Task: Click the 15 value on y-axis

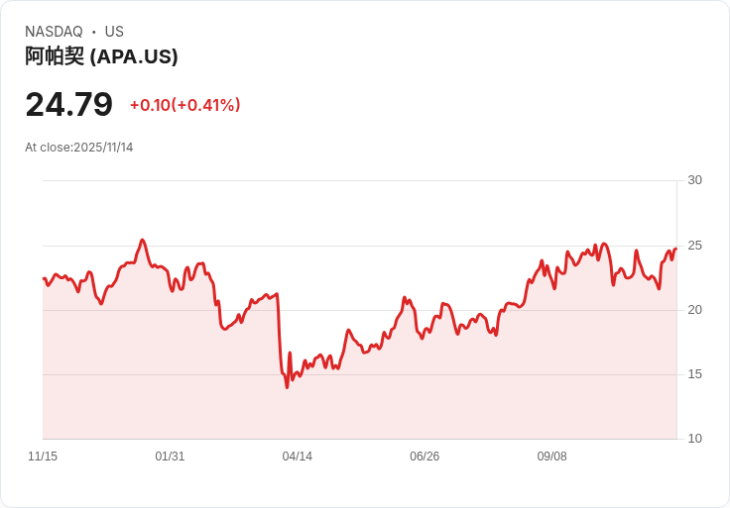Action: 694,374
